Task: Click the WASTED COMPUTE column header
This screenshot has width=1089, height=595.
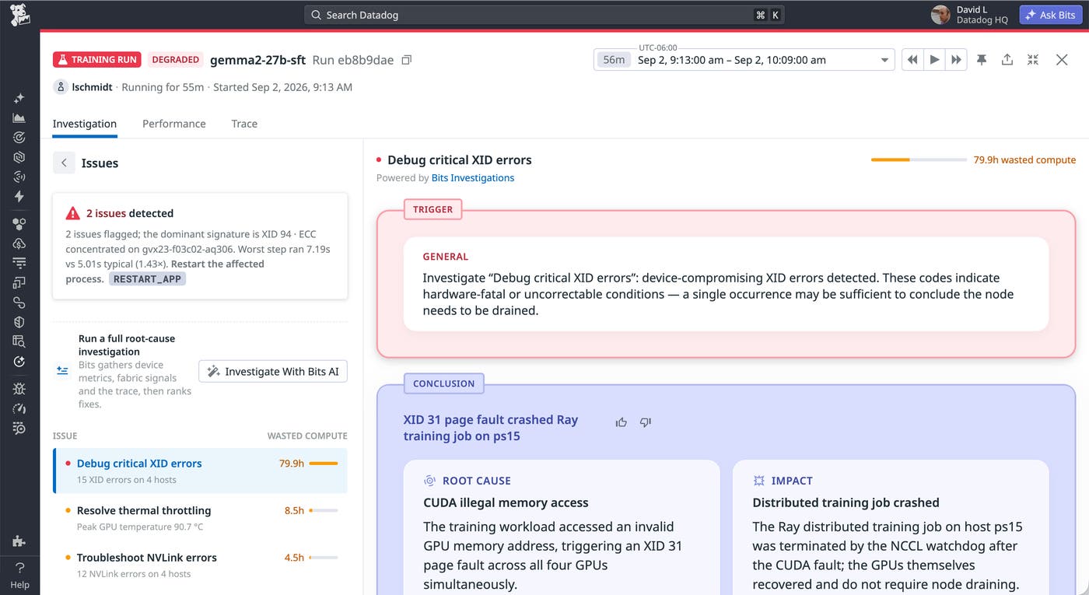Action: click(x=307, y=436)
